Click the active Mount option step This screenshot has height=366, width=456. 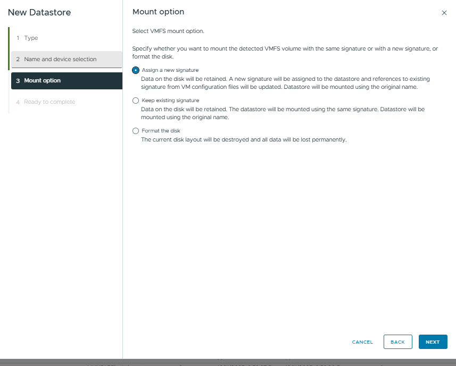[x=43, y=81]
